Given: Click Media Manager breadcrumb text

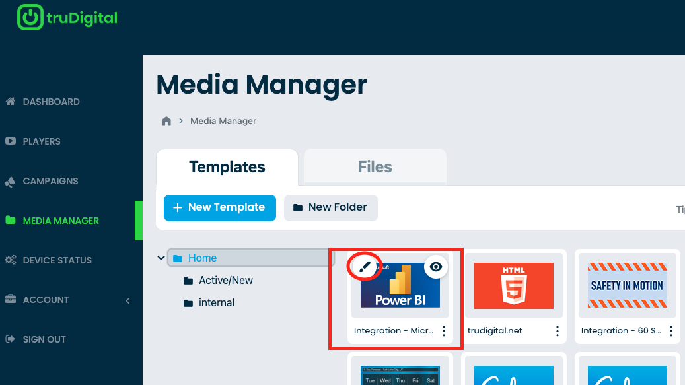Looking at the screenshot, I should point(223,121).
